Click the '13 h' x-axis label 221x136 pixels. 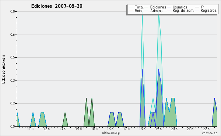(62, 129)
